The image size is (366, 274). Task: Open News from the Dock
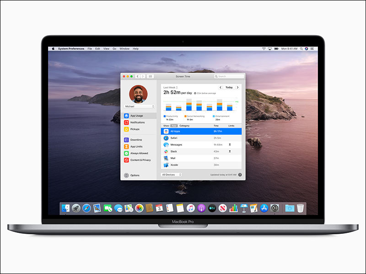(222, 208)
